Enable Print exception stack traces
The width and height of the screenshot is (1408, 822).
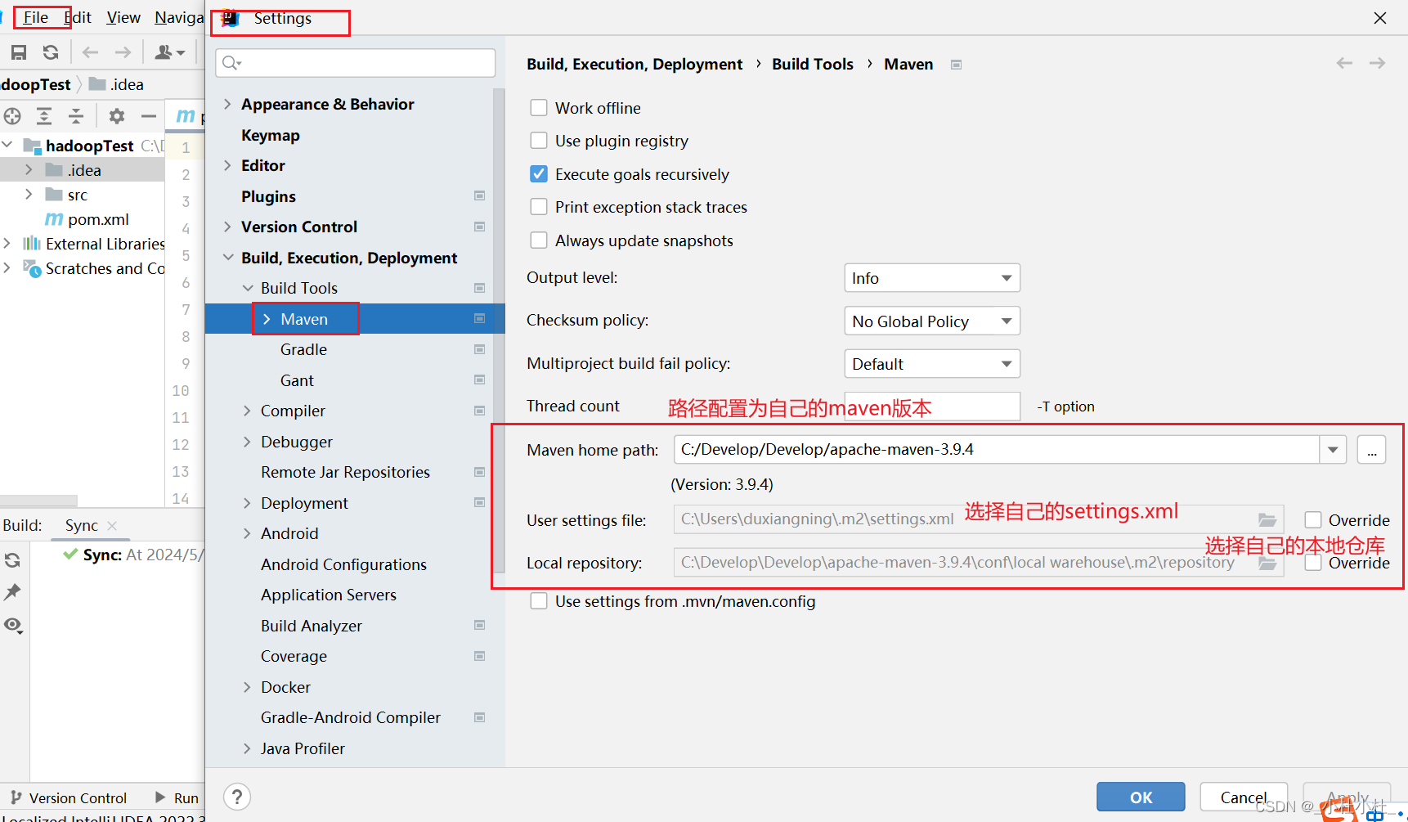pos(539,207)
